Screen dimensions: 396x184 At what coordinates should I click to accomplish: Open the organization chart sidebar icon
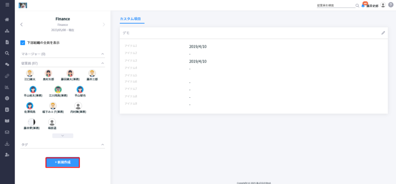click(x=7, y=31)
